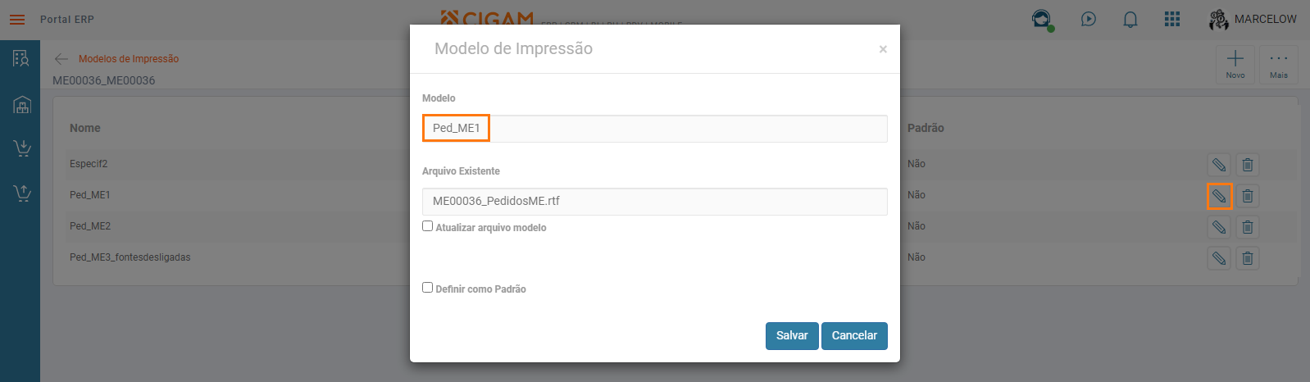Open the Mais options menu

(x=1279, y=64)
